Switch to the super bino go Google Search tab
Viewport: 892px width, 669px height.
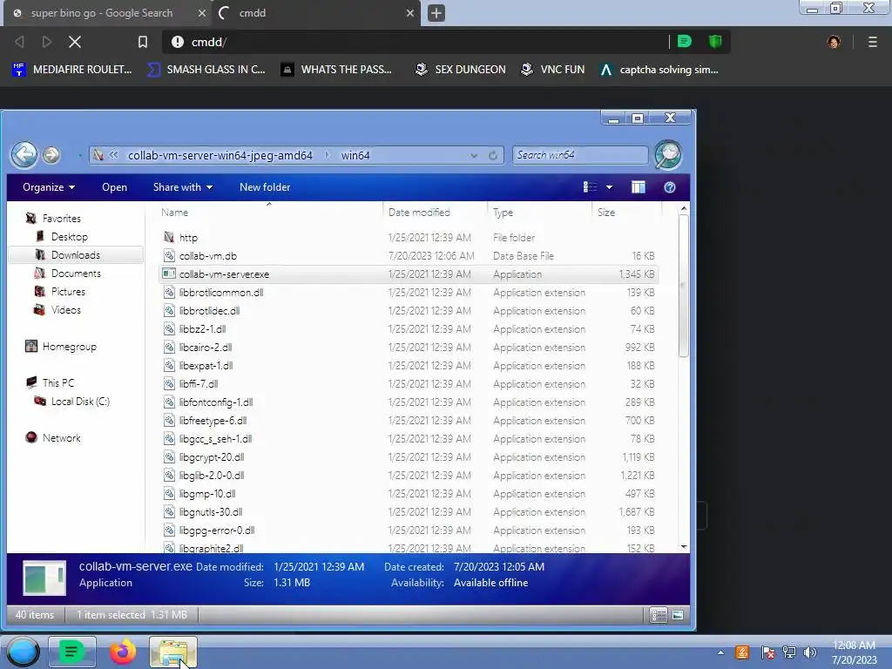[108, 13]
